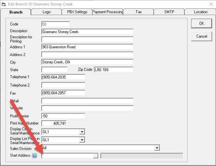Close the Edit Branch dialog
Screen dimensions: 216x166
[211, 4]
